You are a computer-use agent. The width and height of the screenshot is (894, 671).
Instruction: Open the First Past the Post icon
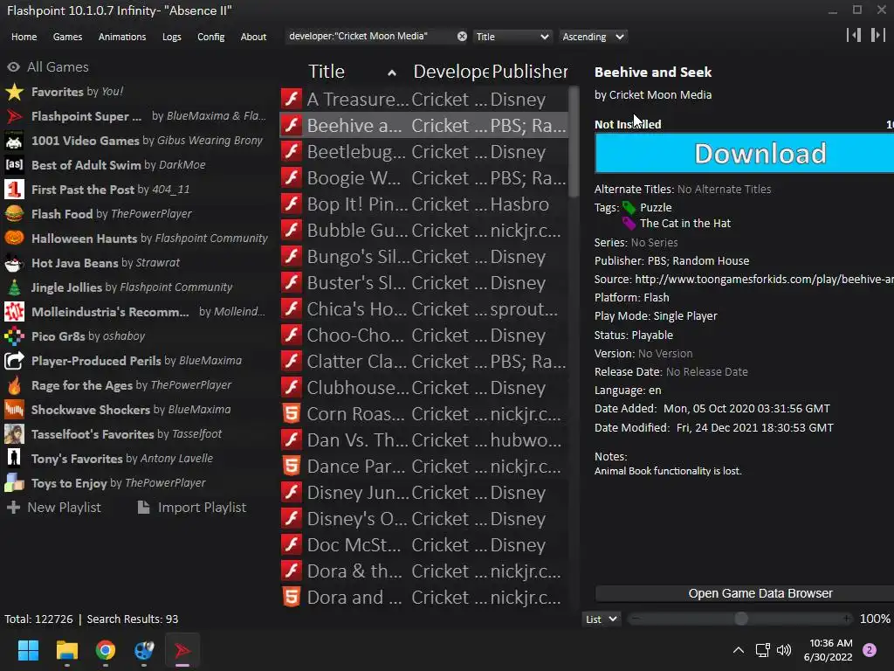tap(14, 190)
